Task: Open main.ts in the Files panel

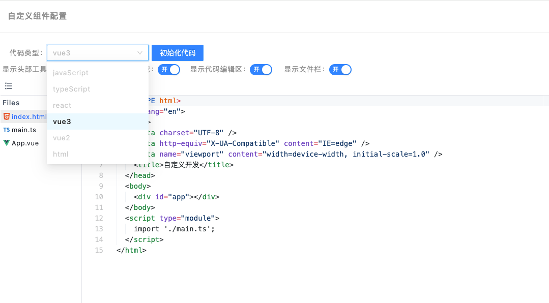Action: click(24, 130)
